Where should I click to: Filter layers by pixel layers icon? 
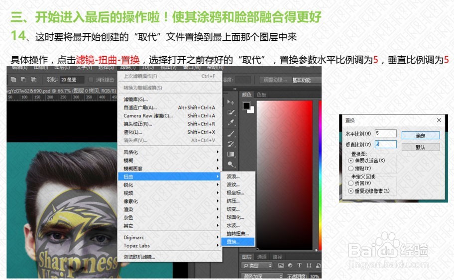click(281, 265)
